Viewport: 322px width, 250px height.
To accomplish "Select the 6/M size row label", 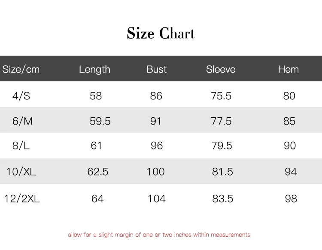I will point(22,121).
